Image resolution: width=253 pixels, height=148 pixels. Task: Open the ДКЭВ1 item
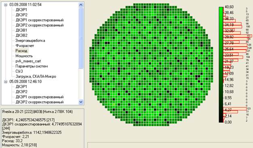click(x=21, y=30)
